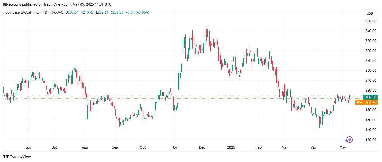Screen dimensions: 382x162
Task: Click the low value L202.81
Action: [102, 12]
